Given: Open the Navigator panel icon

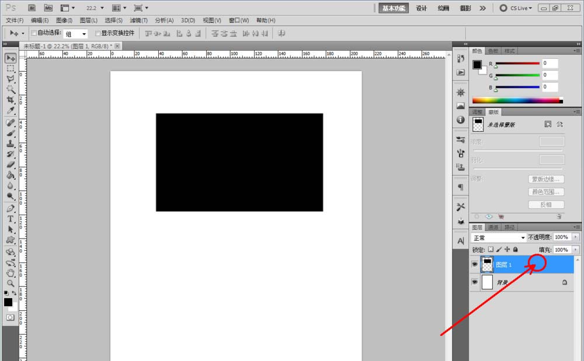Looking at the screenshot, I should click(461, 92).
